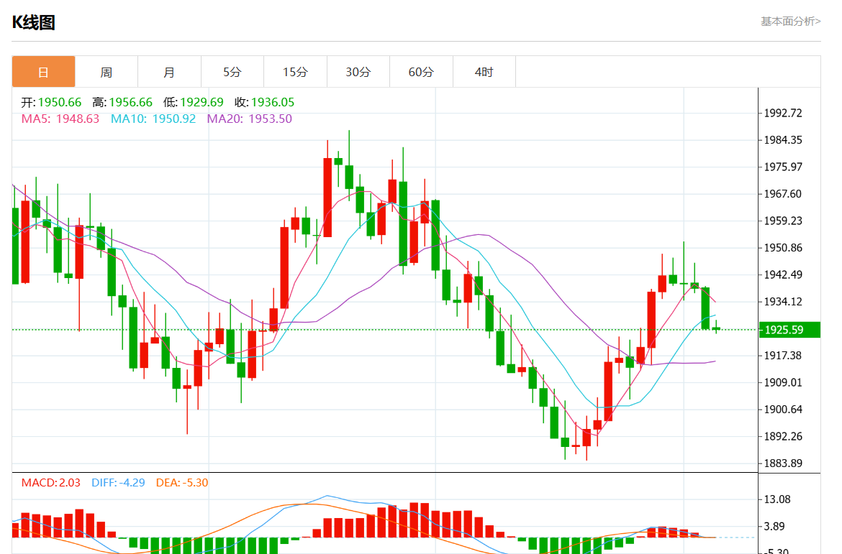Click the 1900.64 price axis label
This screenshot has width=842, height=554.
782,409
